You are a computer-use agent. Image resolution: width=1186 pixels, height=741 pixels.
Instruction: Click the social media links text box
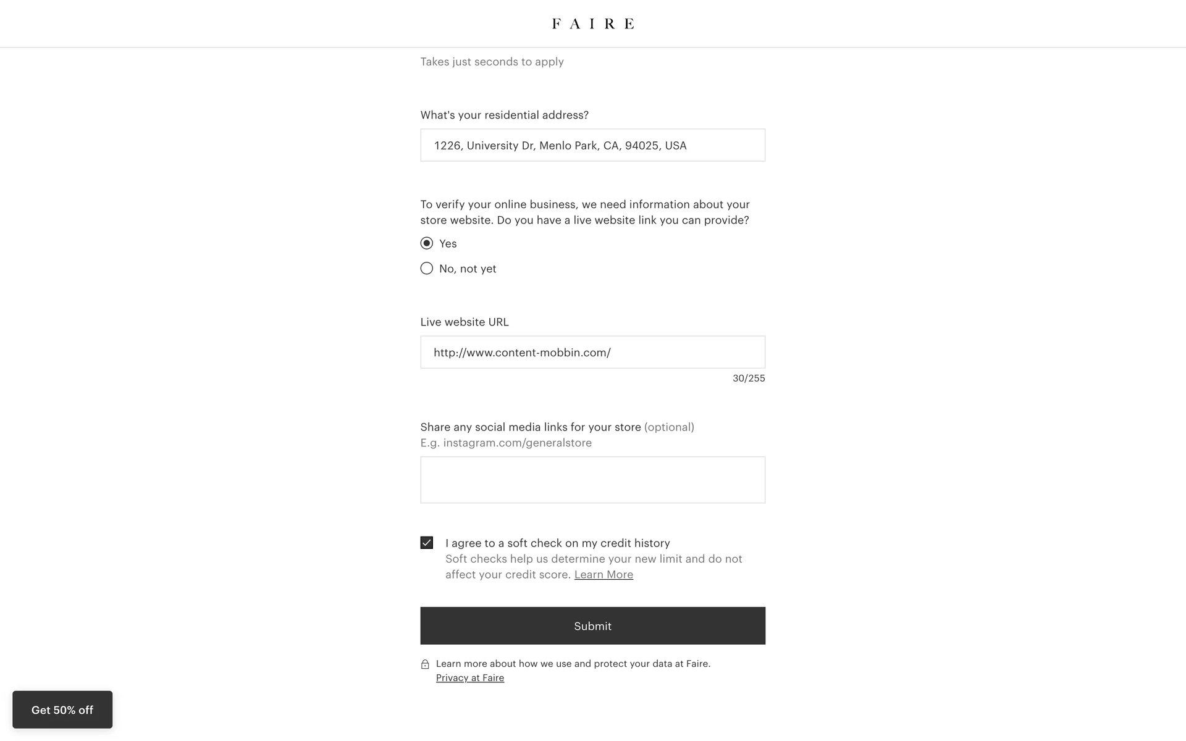592,480
